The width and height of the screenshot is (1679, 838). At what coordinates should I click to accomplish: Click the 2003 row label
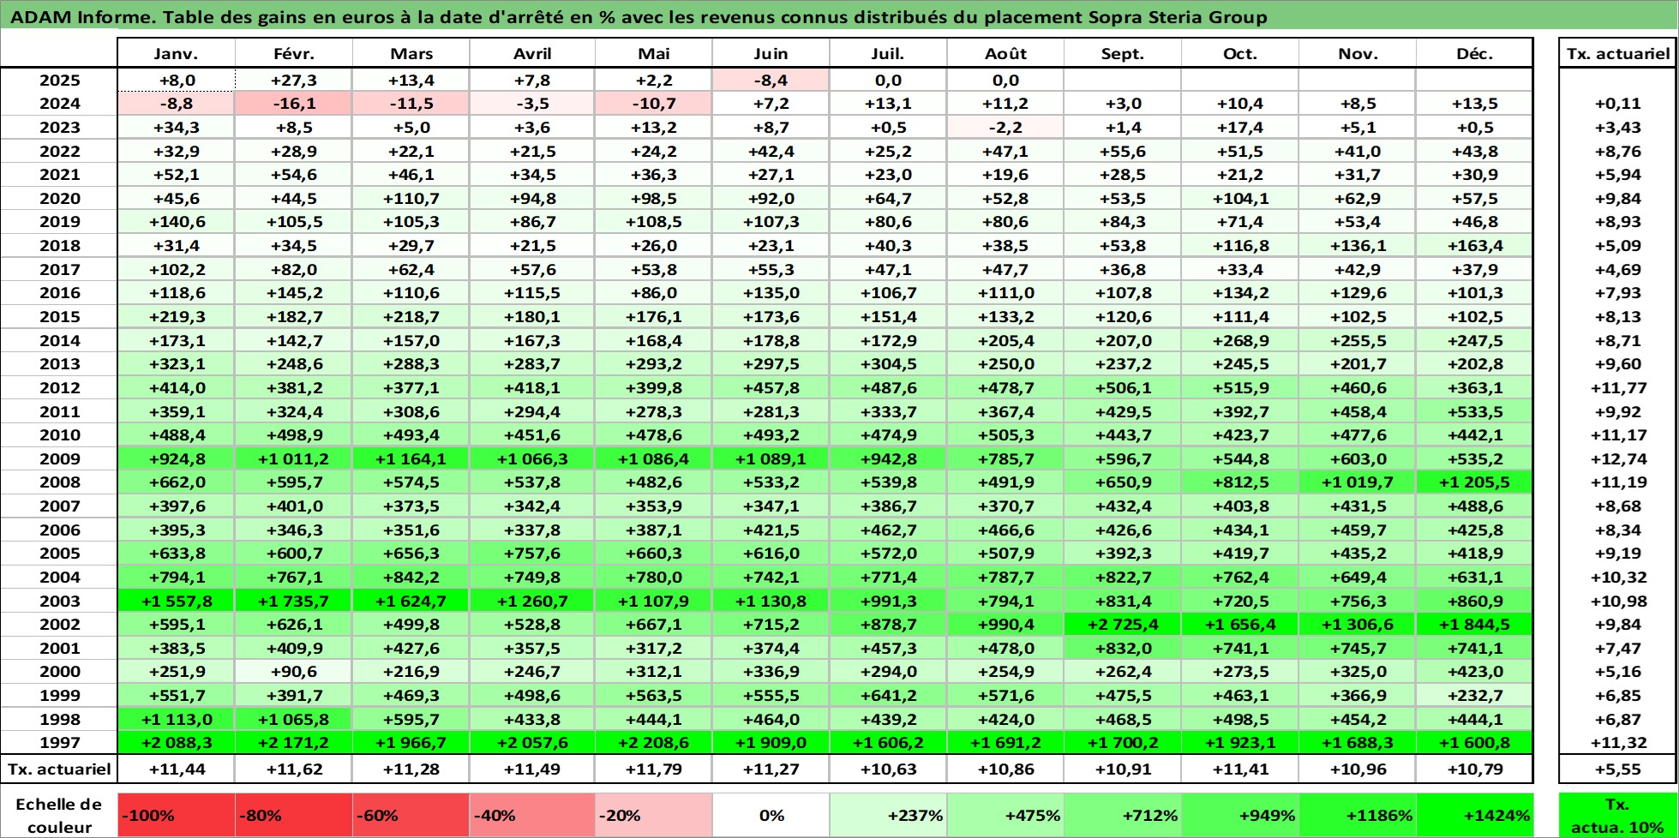[59, 601]
